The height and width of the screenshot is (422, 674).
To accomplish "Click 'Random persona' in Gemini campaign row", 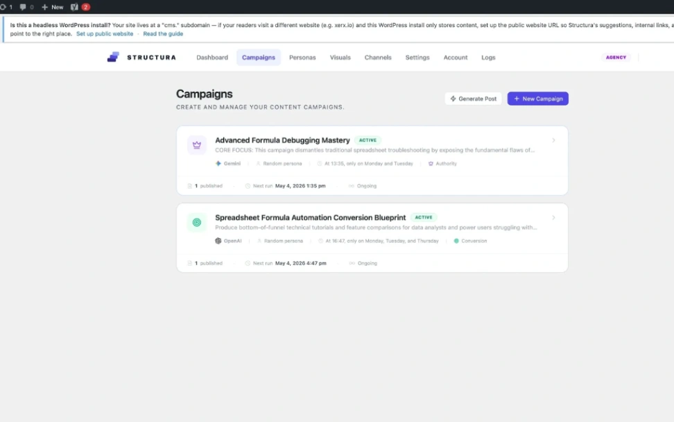I will 282,164.
